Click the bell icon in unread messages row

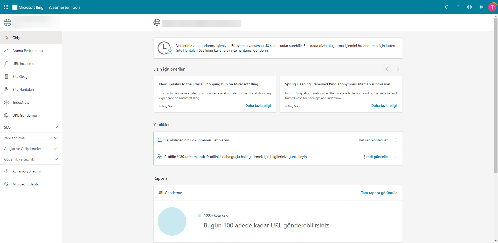point(160,140)
